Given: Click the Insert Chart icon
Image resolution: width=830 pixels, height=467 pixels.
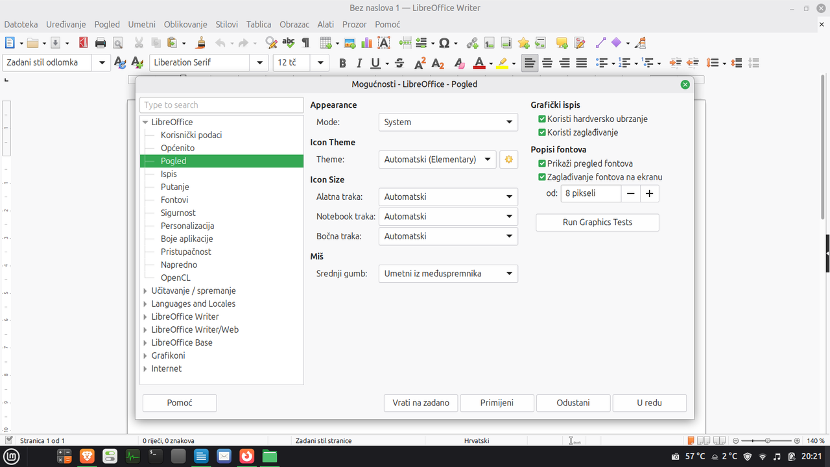Looking at the screenshot, I should 366,43.
